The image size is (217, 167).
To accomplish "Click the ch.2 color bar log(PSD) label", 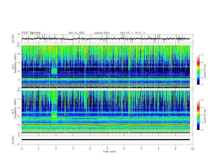I will pos(205,116).
